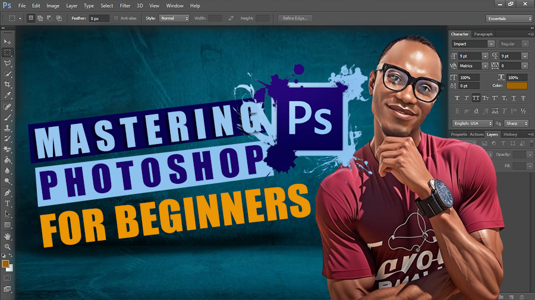Click the Refine Edge button

click(295, 18)
